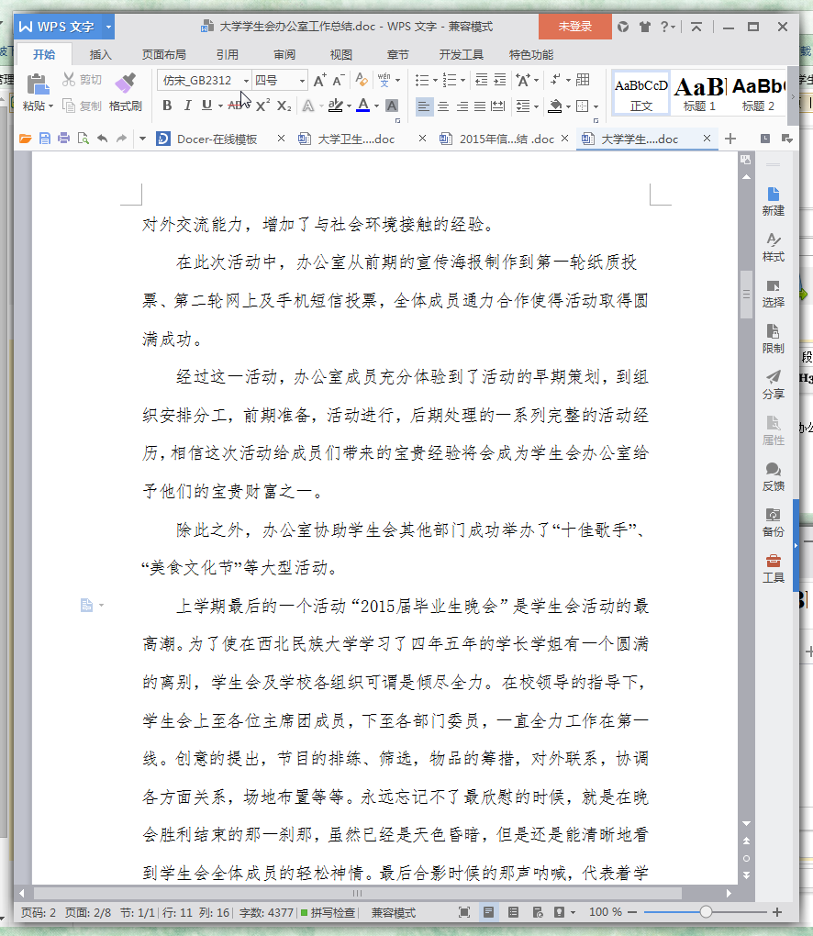The width and height of the screenshot is (813, 936).
Task: Expand the WPS 文字 application menu arrow
Action: point(108,27)
